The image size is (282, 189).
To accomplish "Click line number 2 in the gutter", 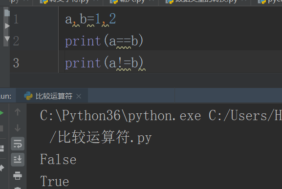I will coord(16,41).
